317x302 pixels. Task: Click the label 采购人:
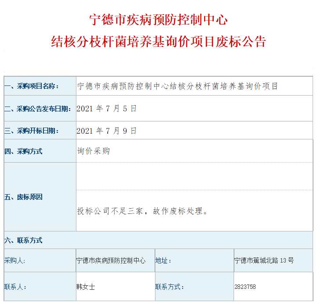tap(15, 260)
